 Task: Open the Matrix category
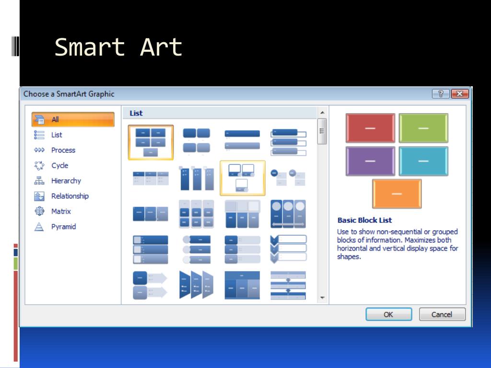click(x=61, y=211)
